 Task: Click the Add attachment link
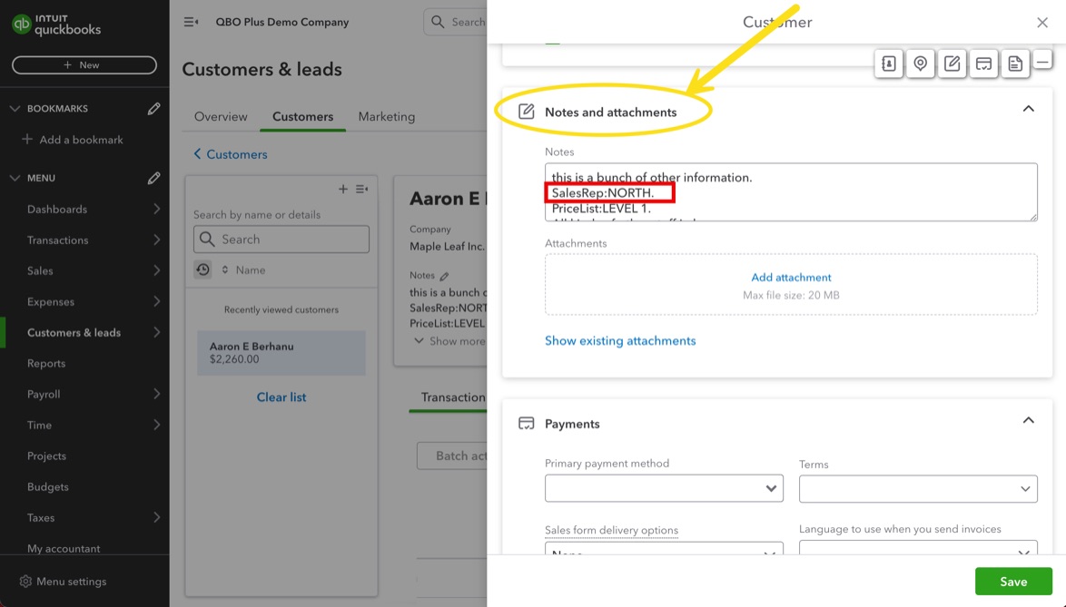[791, 278]
